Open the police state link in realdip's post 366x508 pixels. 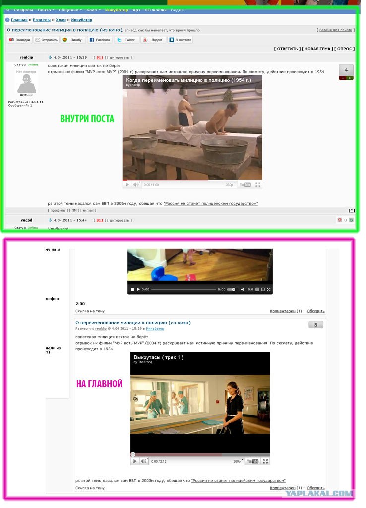211,204
